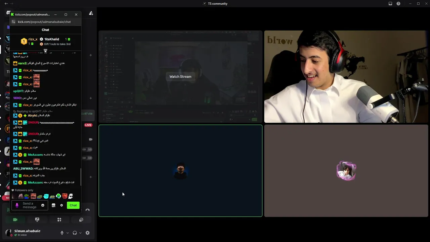Open 1itsKhalid in gift leaderboard
This screenshot has width=430, height=242.
pyautogui.click(x=52, y=39)
